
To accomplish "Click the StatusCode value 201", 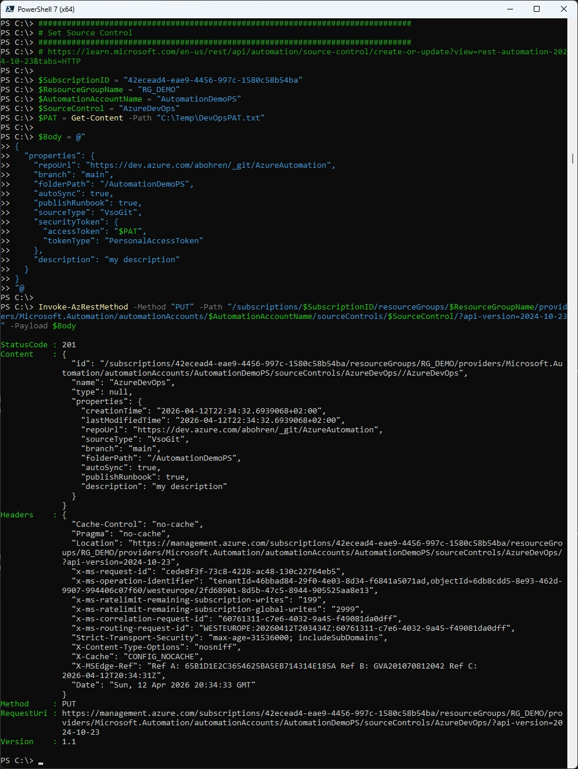I will (x=69, y=345).
